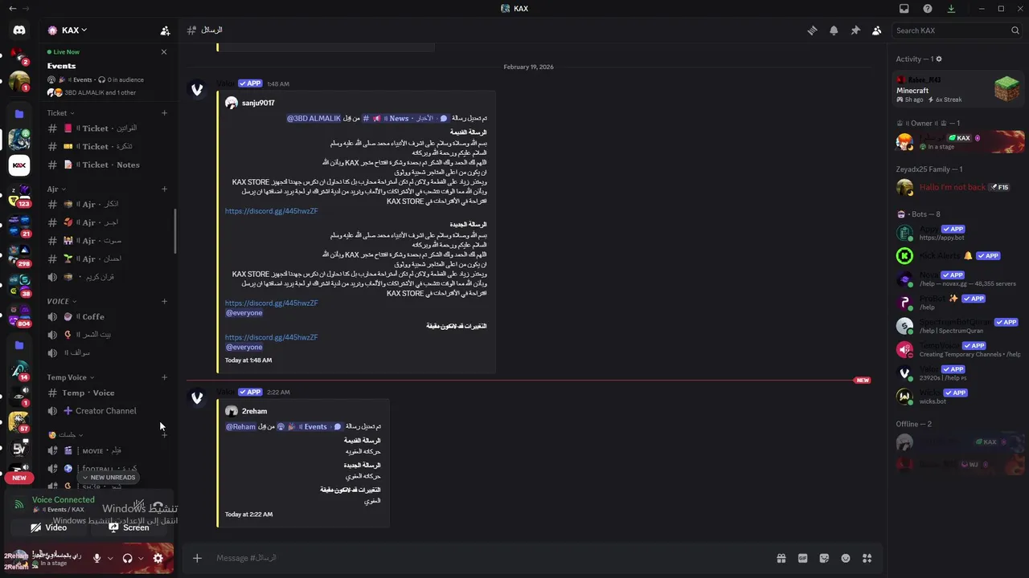Open the GIF picker
The height and width of the screenshot is (578, 1029).
tap(802, 558)
